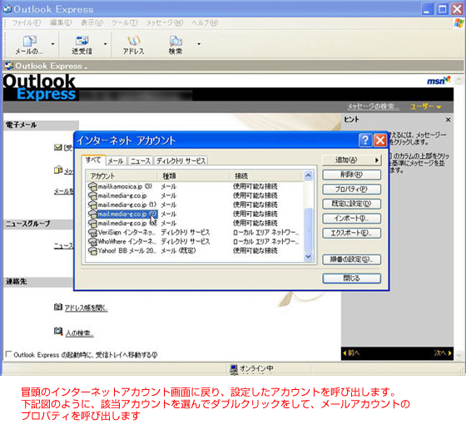
Task: Select the WhoWhere directory service account
Action: (x=196, y=241)
